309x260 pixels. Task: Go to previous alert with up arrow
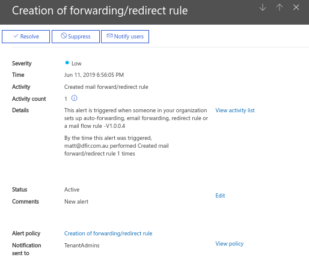coord(280,8)
